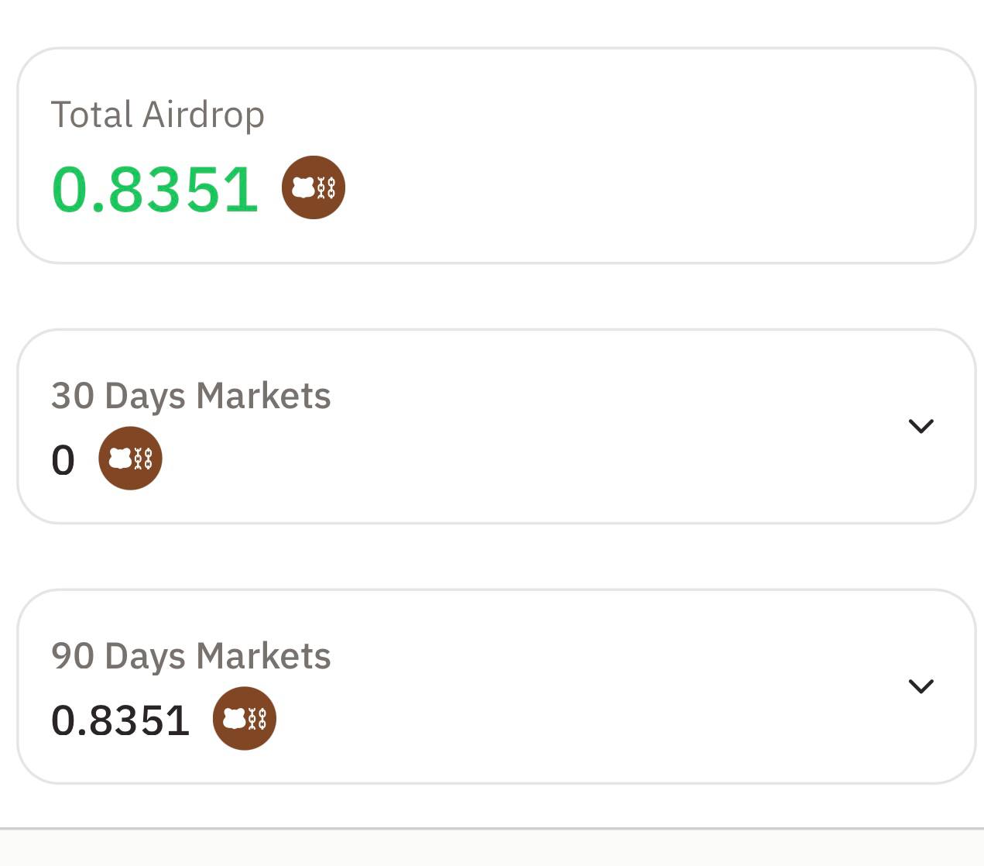The width and height of the screenshot is (984, 866).
Task: Tap the bear face in Total Airdrop token icon
Action: (x=303, y=187)
